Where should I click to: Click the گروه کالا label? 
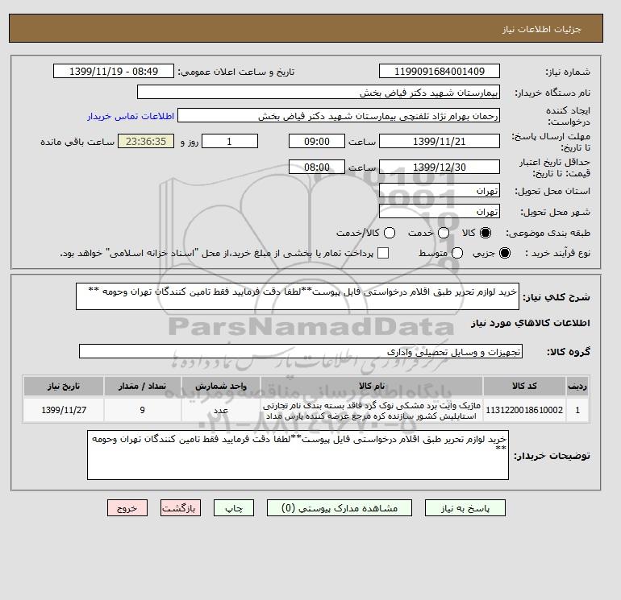point(569,352)
